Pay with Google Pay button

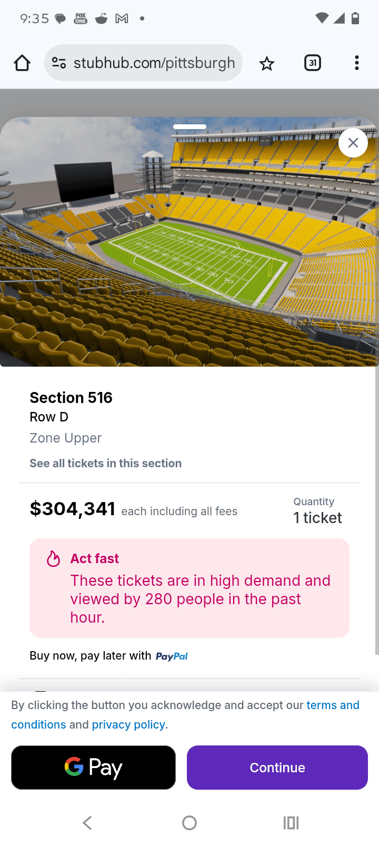(x=93, y=768)
